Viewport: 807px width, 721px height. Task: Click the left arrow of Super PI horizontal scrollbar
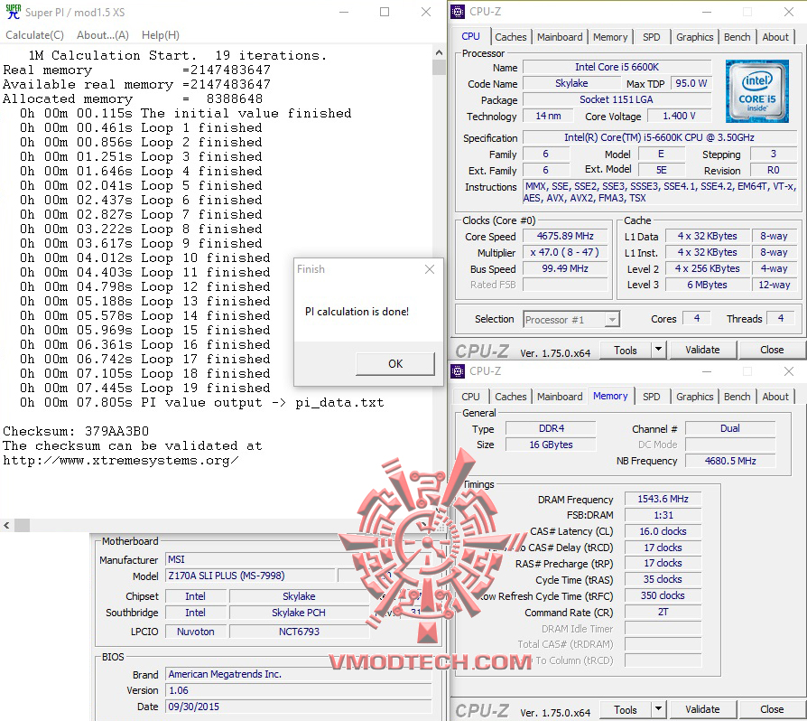coord(7,525)
